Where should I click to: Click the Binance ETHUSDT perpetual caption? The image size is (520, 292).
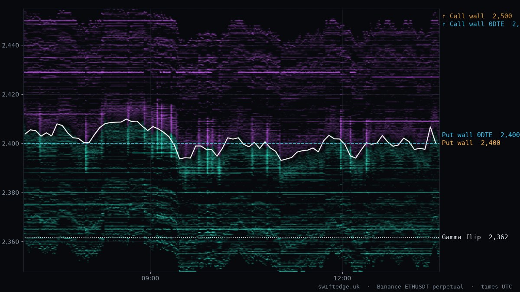(420, 287)
